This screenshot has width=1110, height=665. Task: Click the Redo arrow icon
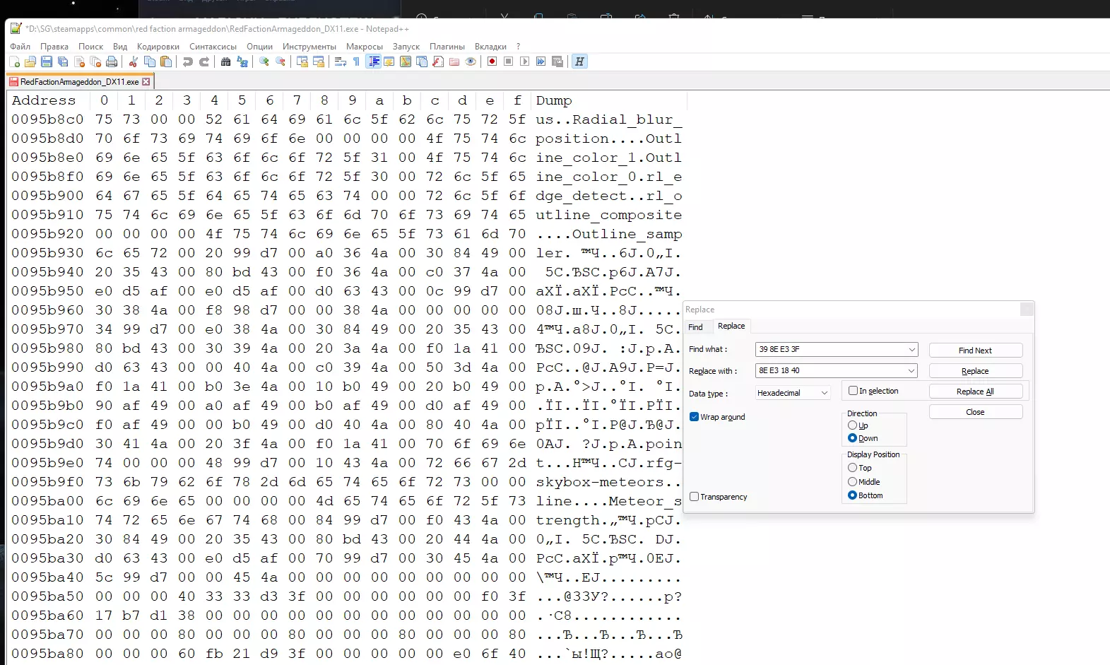click(203, 61)
